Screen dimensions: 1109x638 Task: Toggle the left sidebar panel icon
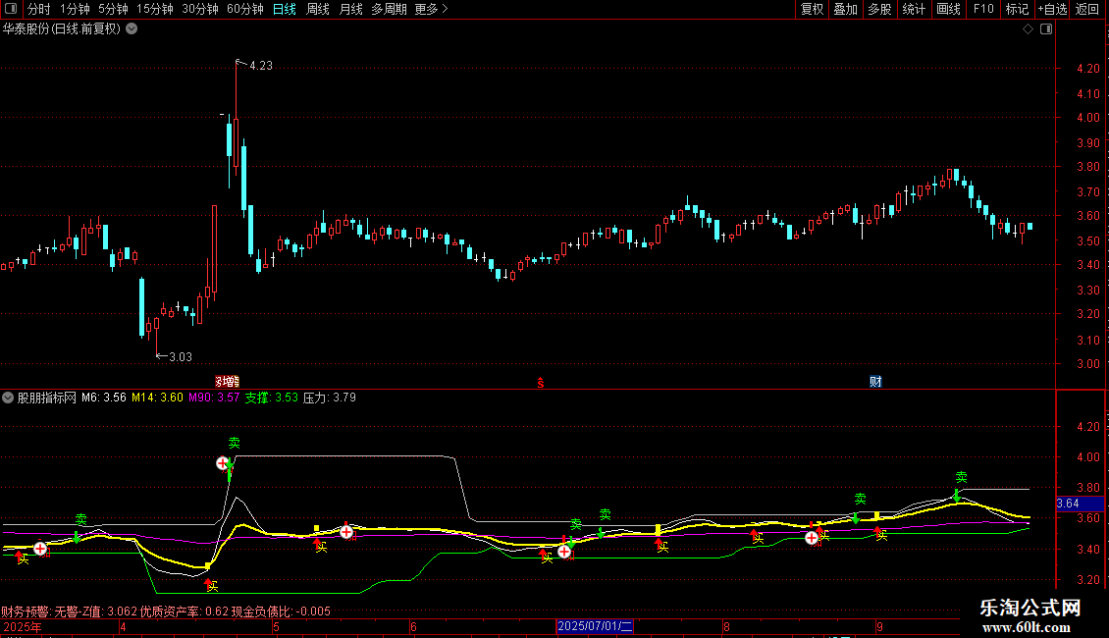pos(11,9)
